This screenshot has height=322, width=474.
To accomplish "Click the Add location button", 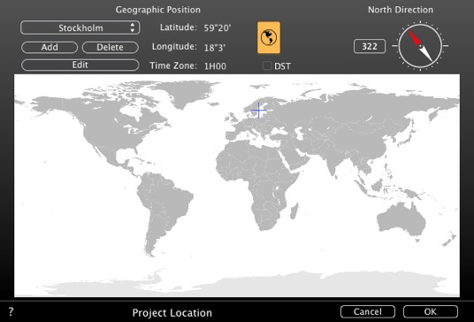I will coord(50,48).
